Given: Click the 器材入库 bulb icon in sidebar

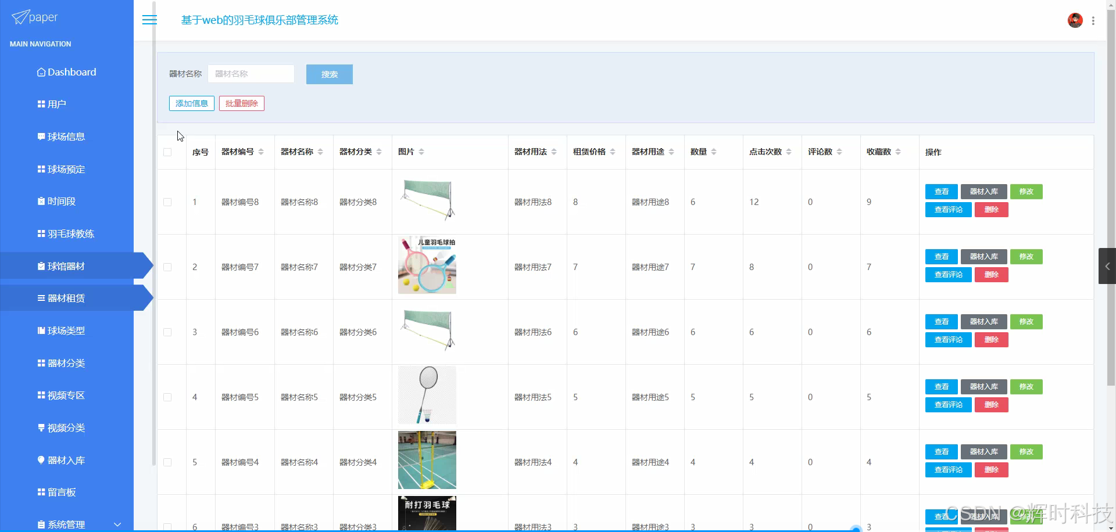Looking at the screenshot, I should (x=41, y=460).
